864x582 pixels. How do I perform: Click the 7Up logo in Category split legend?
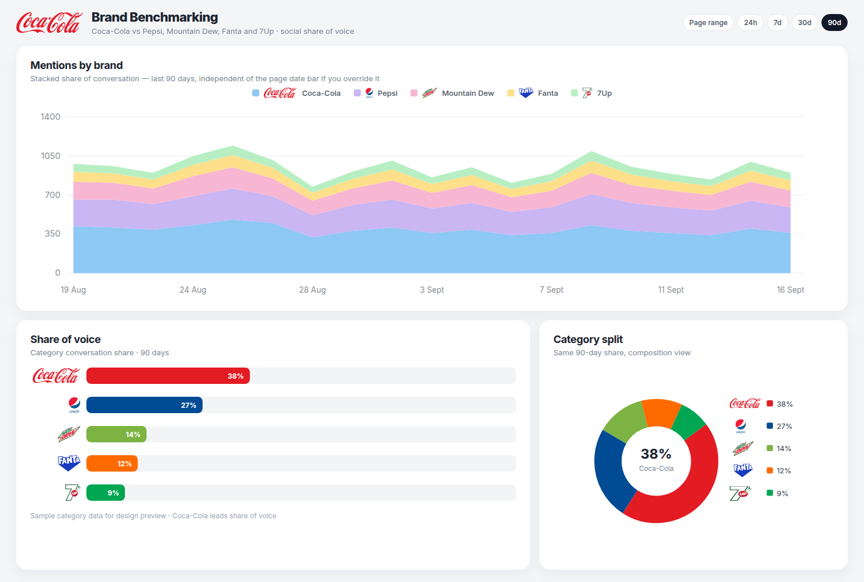[740, 493]
